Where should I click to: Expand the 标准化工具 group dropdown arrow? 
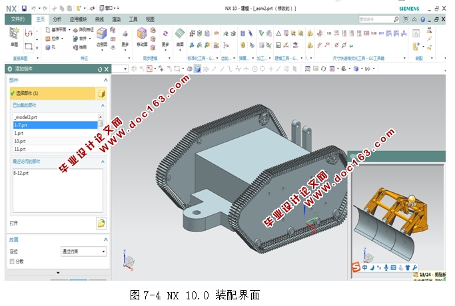point(217,59)
